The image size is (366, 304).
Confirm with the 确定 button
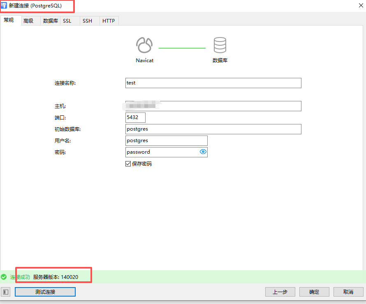click(x=314, y=292)
